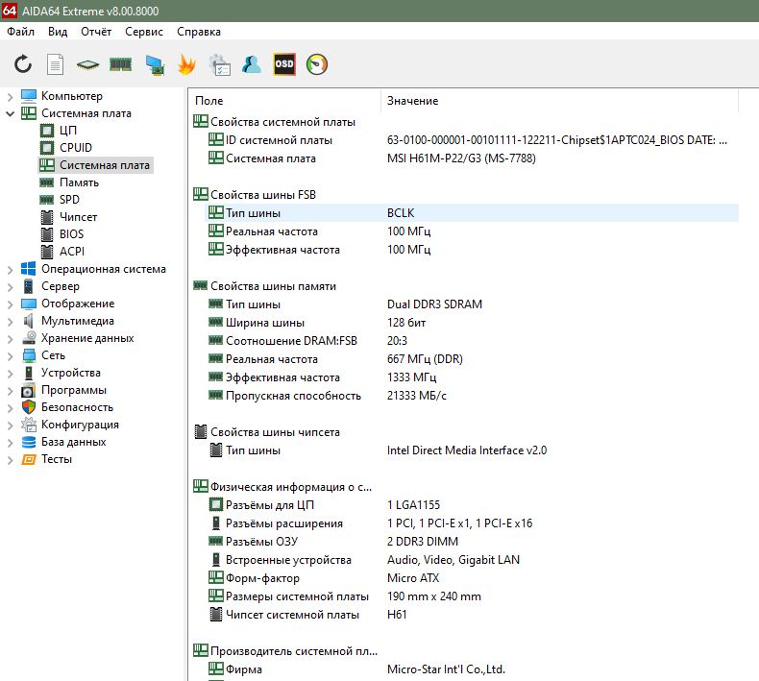Image resolution: width=759 pixels, height=681 pixels.
Task: Select the Размеры системной платы row
Action: click(472, 596)
